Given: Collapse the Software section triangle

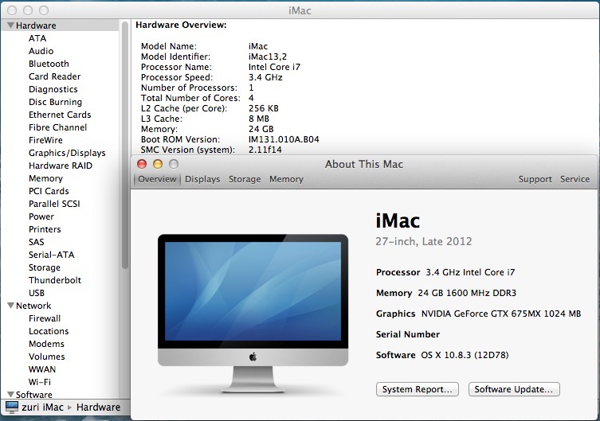Looking at the screenshot, I should [x=10, y=394].
